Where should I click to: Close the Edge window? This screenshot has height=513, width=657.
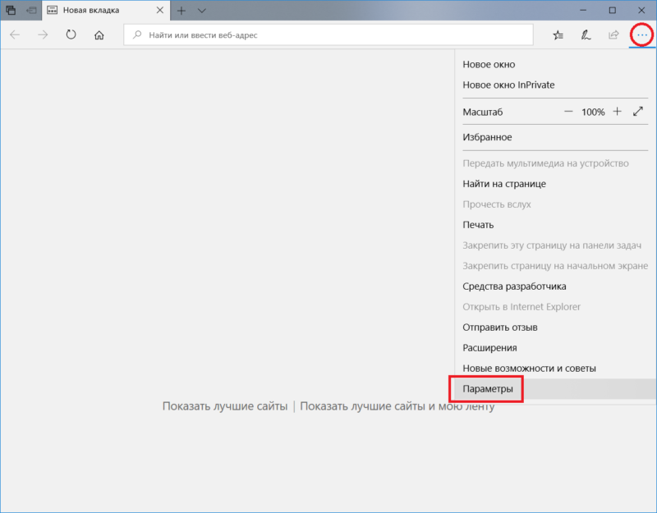click(641, 10)
